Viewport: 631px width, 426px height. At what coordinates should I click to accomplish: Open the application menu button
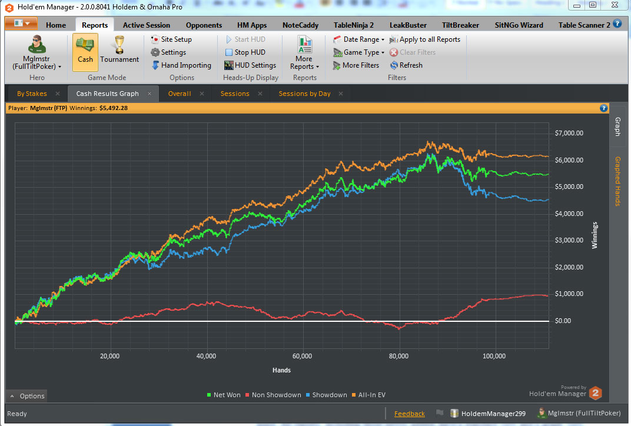pyautogui.click(x=21, y=24)
